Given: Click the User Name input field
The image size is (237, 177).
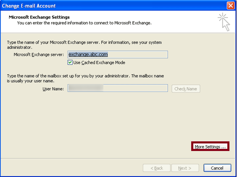Looking at the screenshot, I should pyautogui.click(x=118, y=88).
